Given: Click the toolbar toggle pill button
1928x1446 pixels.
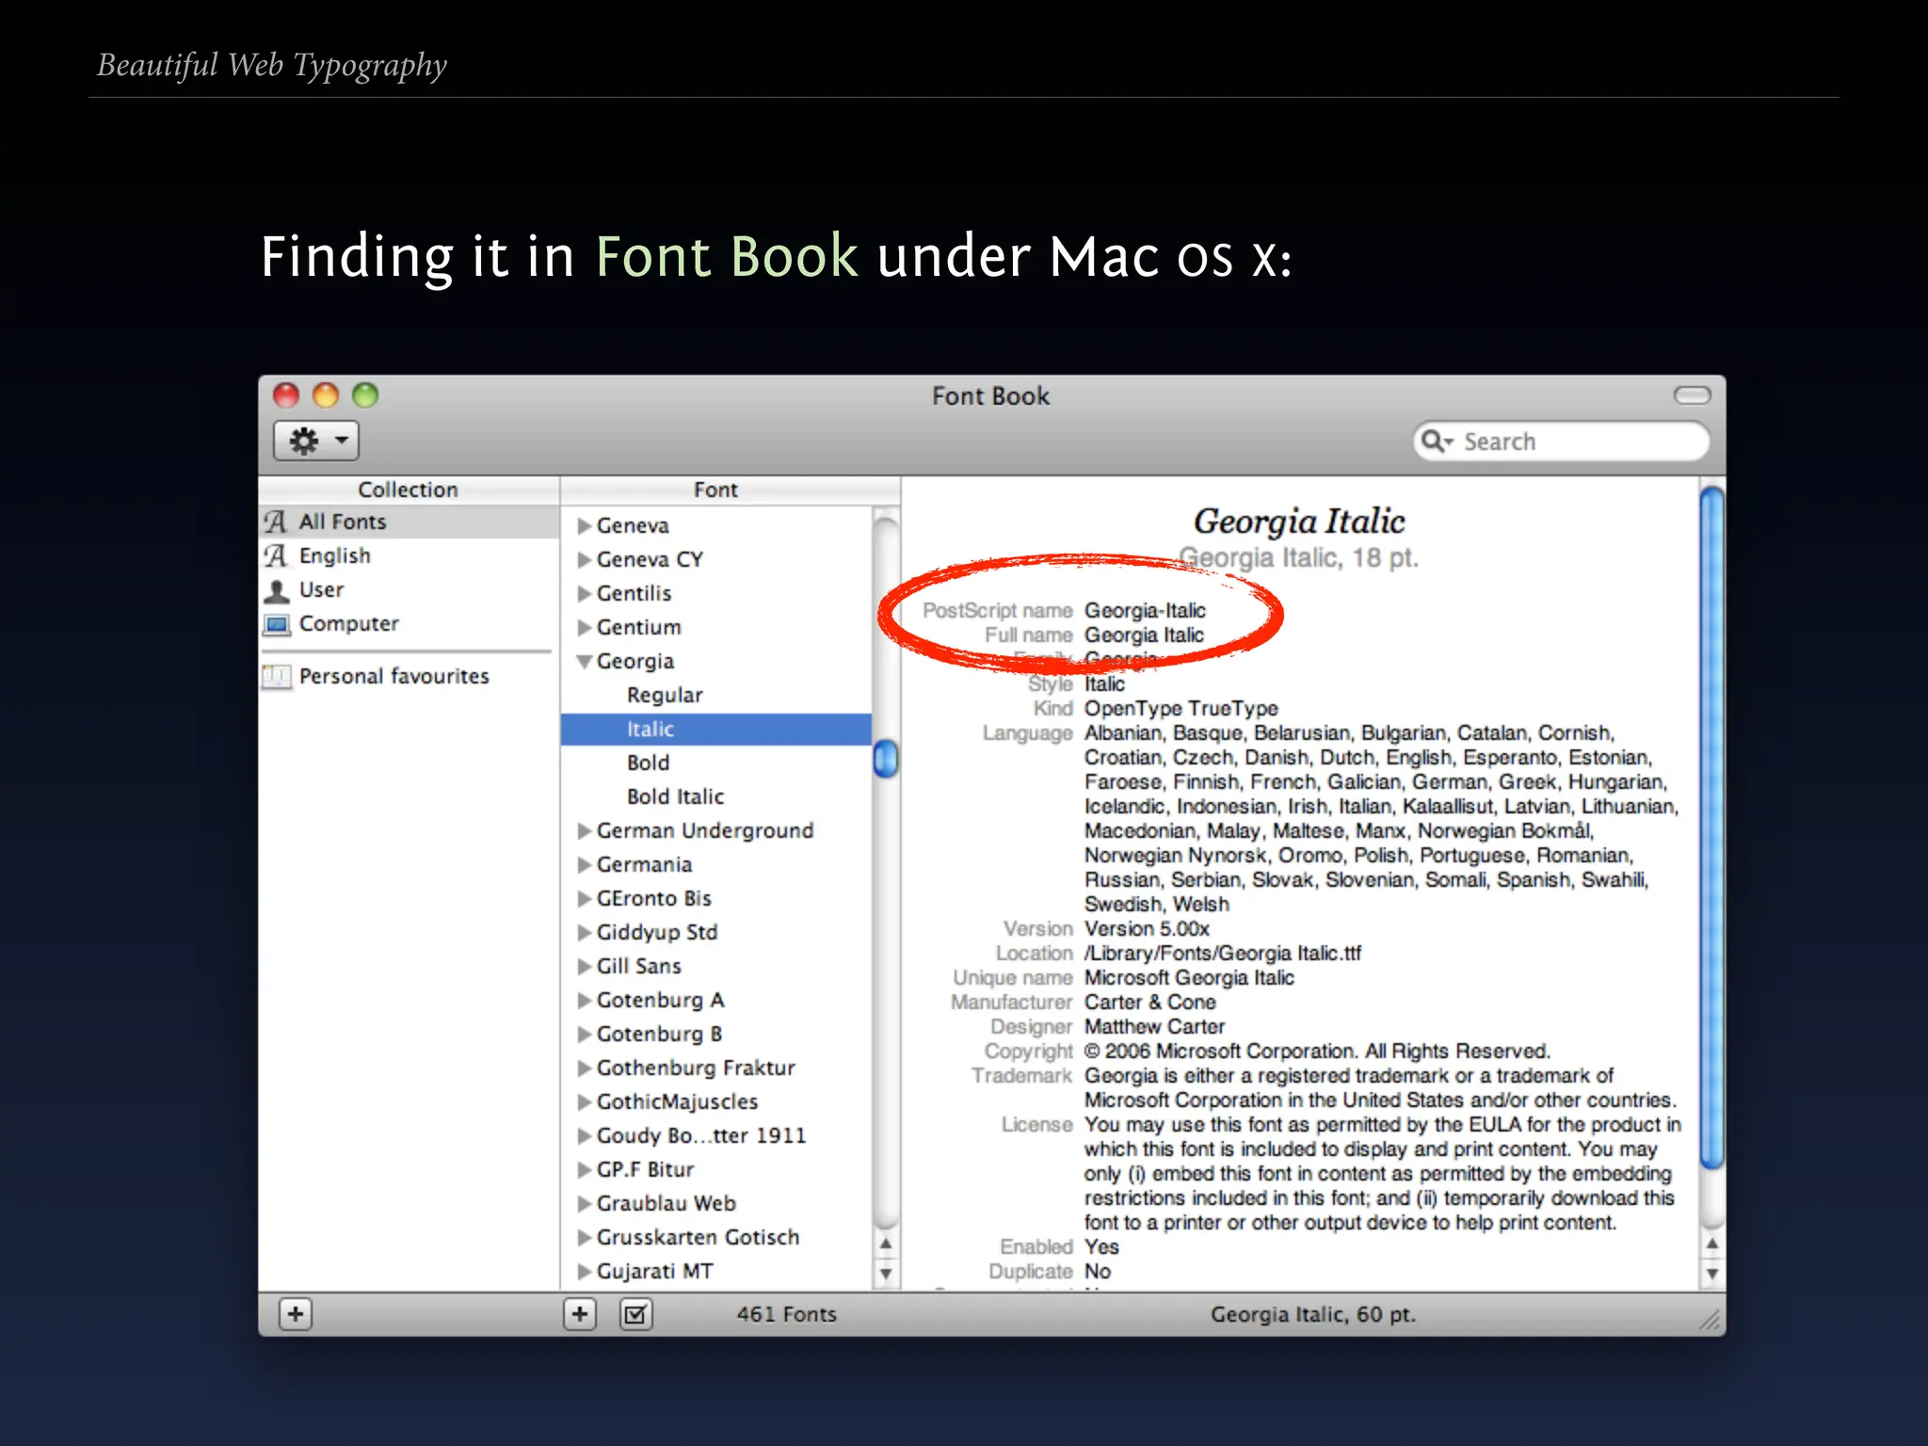Looking at the screenshot, I should click(1692, 395).
